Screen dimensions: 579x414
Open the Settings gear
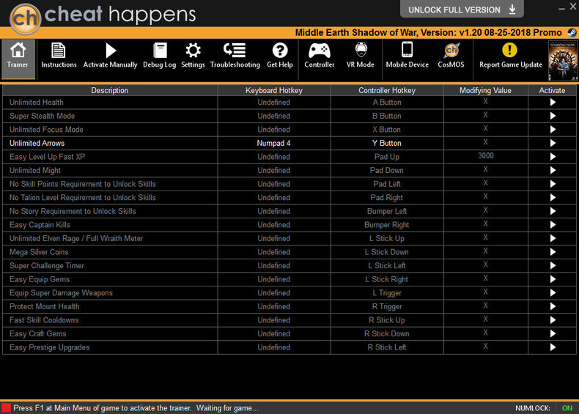pos(193,56)
